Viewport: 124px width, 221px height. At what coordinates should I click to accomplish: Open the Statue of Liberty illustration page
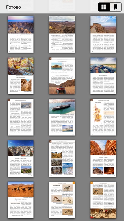(103, 117)
